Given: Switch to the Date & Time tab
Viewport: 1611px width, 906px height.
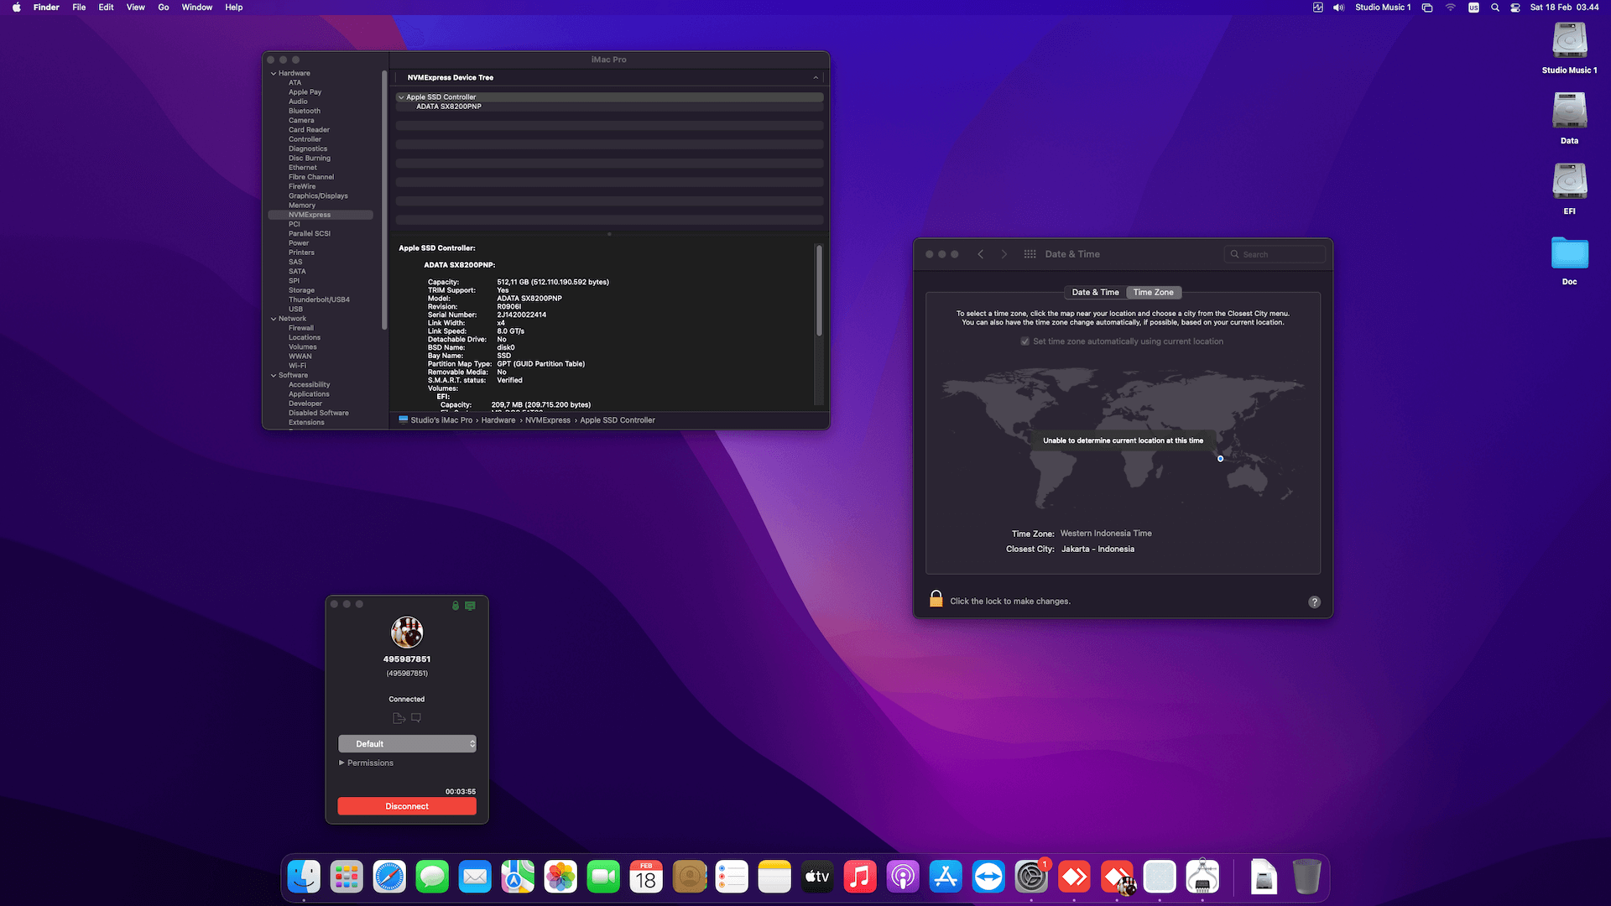Looking at the screenshot, I should pyautogui.click(x=1095, y=293).
